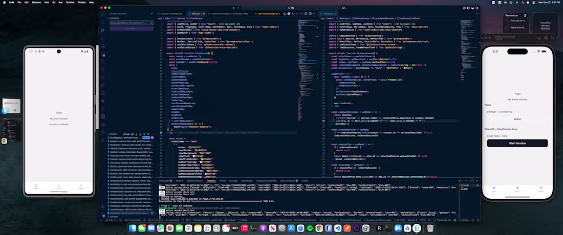This screenshot has height=235, width=563.
Task: Click the refresh icon in Graph panel header
Action: pos(148,134)
